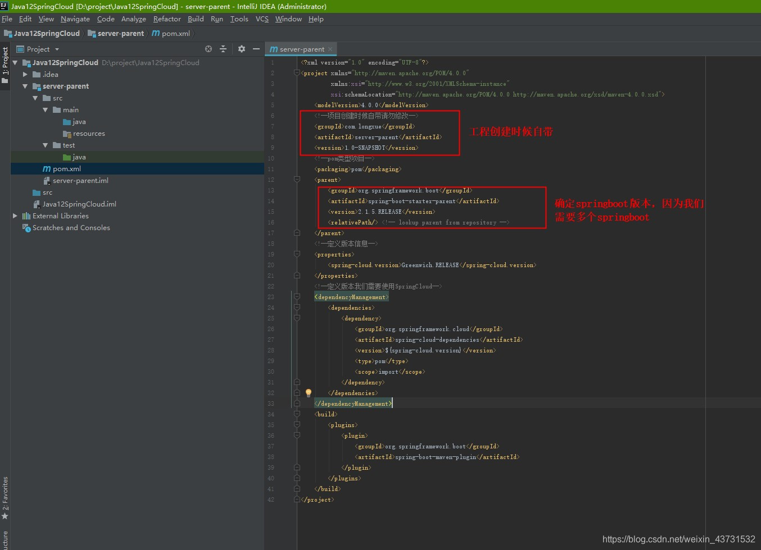
Task: Open the Help menu
Action: point(316,19)
